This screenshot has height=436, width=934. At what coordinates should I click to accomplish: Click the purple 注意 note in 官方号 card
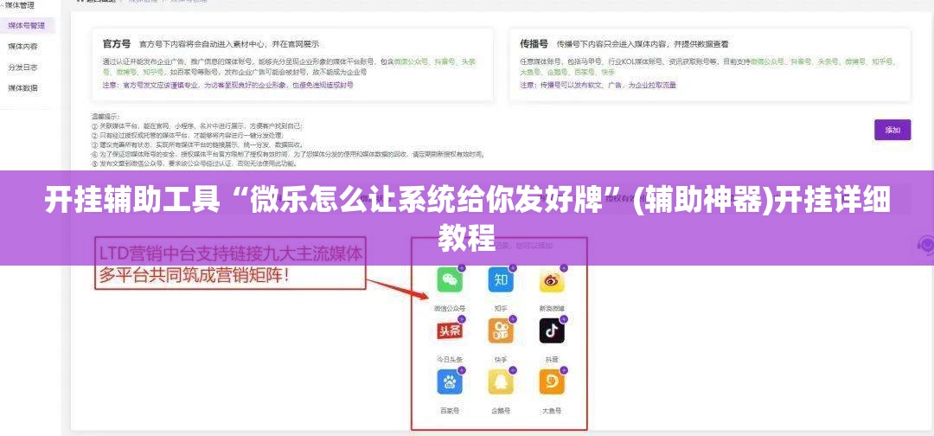click(x=228, y=85)
